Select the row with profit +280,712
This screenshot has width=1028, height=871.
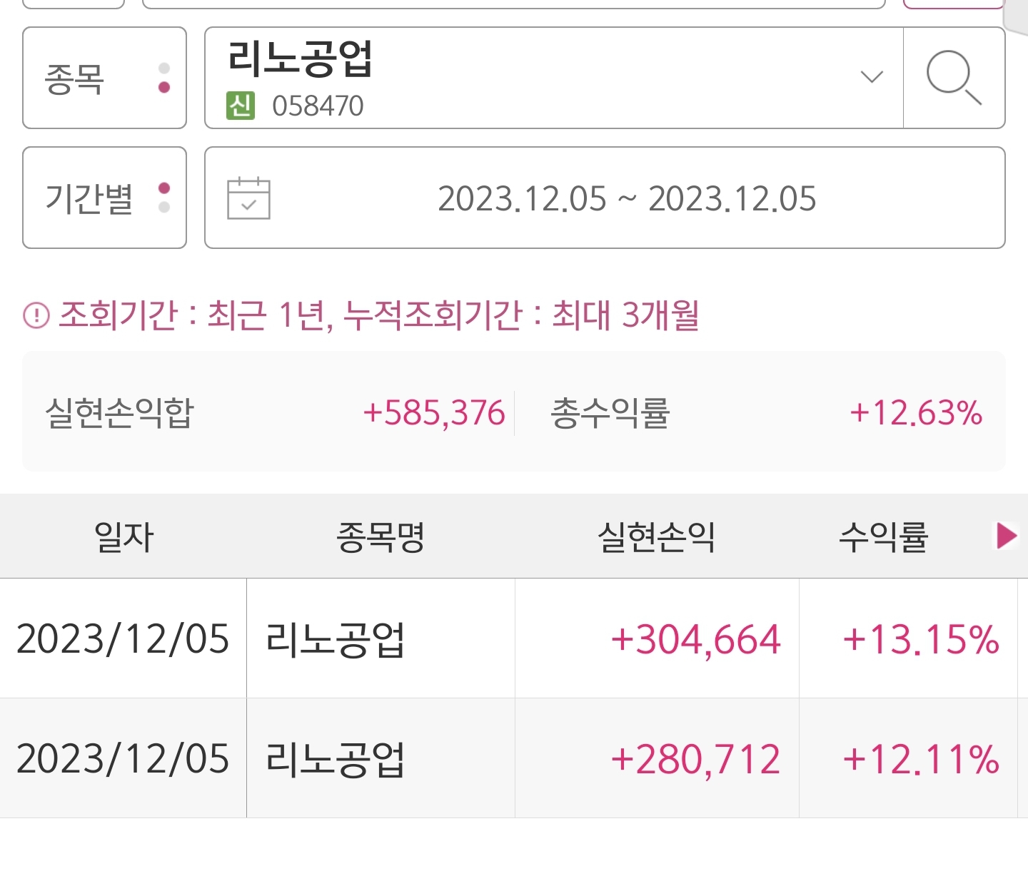click(x=514, y=758)
